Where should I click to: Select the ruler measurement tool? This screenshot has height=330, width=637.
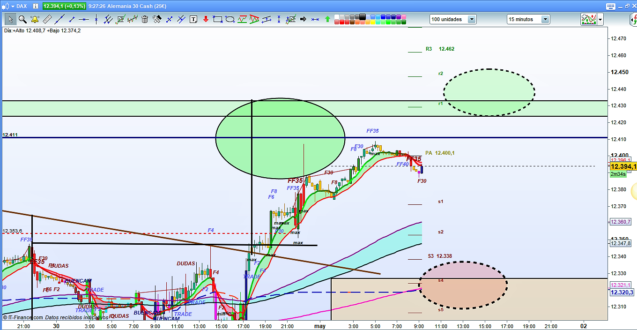pyautogui.click(x=47, y=19)
